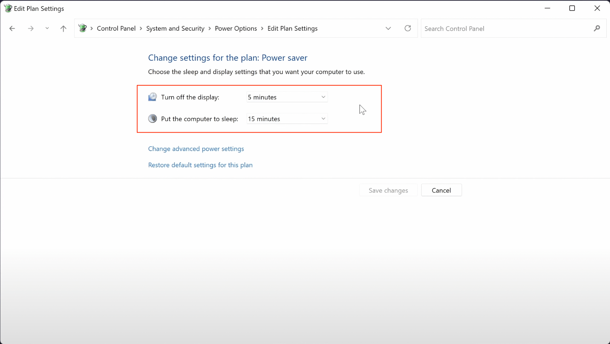Focus the Search Control Panel field

coord(505,29)
